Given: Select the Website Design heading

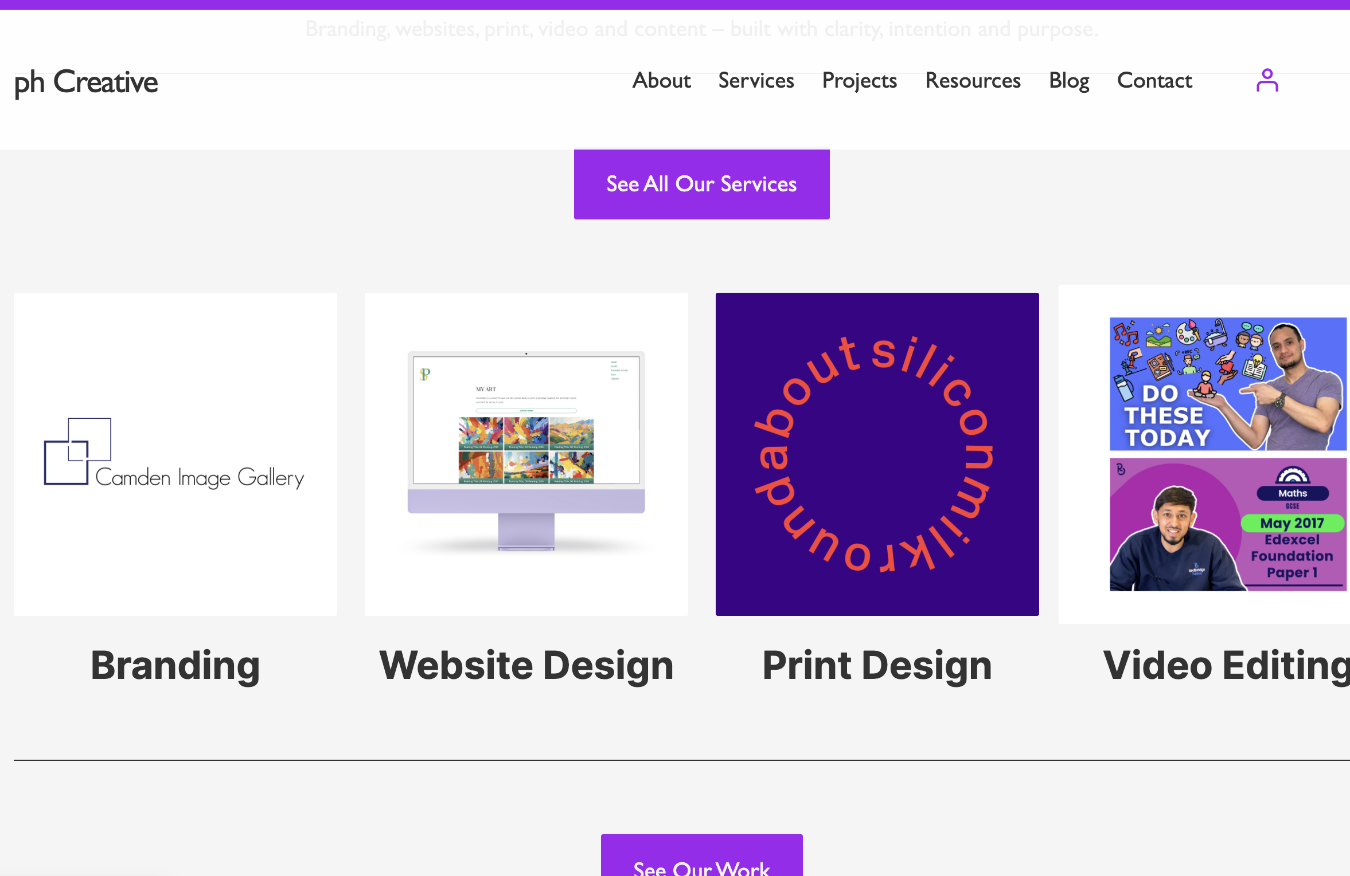Looking at the screenshot, I should click(526, 665).
